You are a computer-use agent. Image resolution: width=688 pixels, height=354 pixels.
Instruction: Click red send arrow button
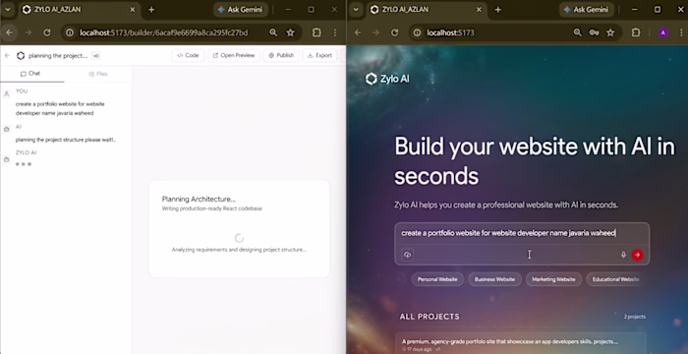click(637, 255)
